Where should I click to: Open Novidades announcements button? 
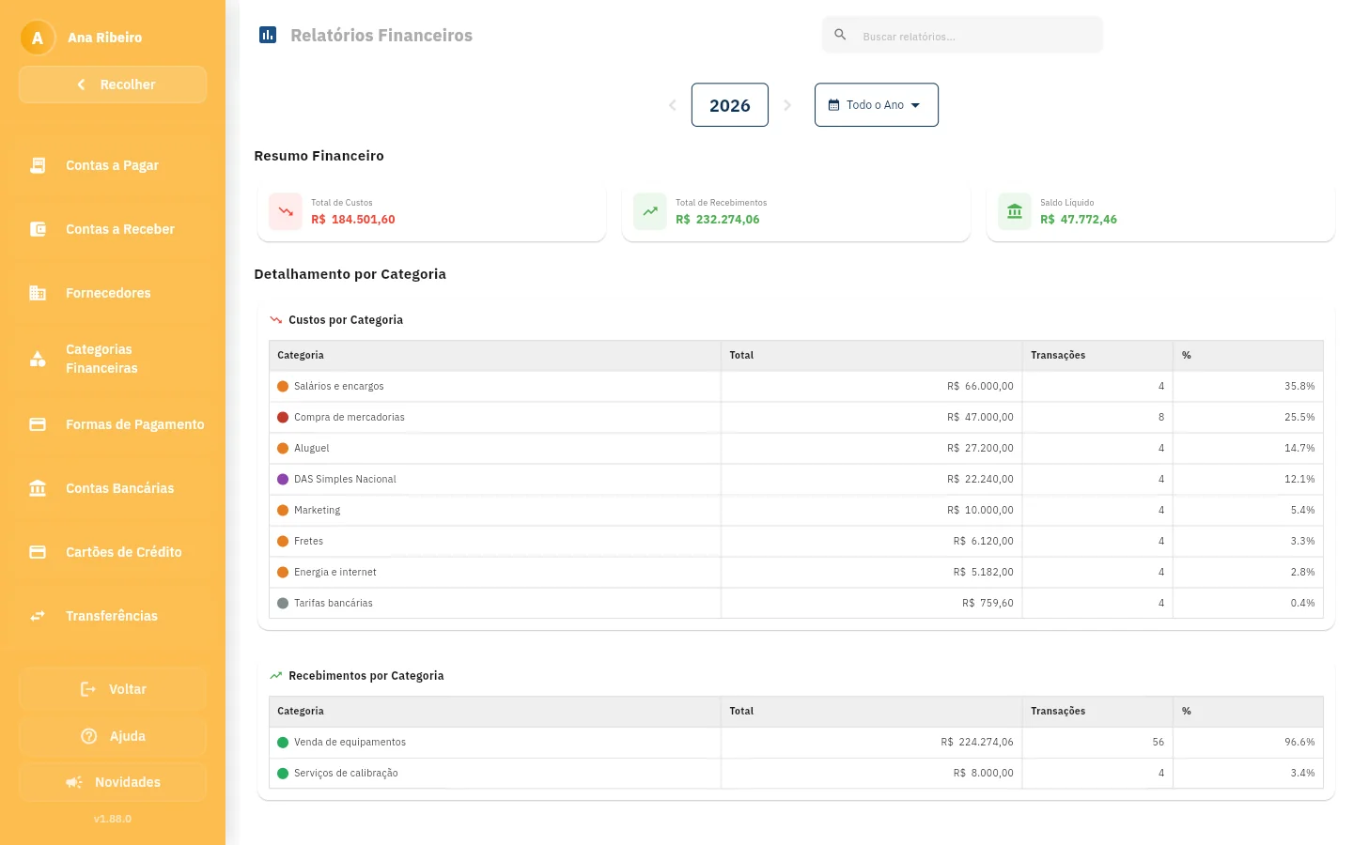(x=113, y=782)
